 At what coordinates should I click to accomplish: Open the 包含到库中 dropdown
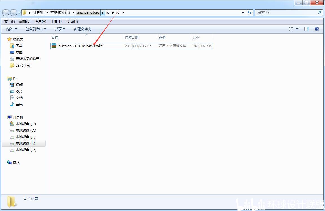36,29
